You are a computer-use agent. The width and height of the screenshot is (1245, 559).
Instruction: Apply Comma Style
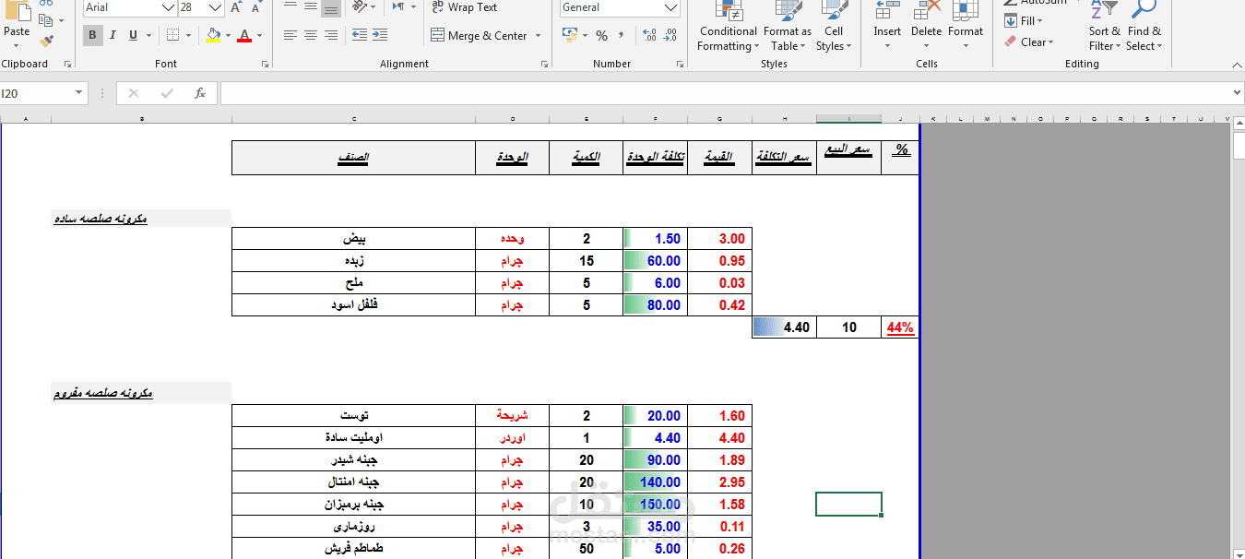coord(621,36)
